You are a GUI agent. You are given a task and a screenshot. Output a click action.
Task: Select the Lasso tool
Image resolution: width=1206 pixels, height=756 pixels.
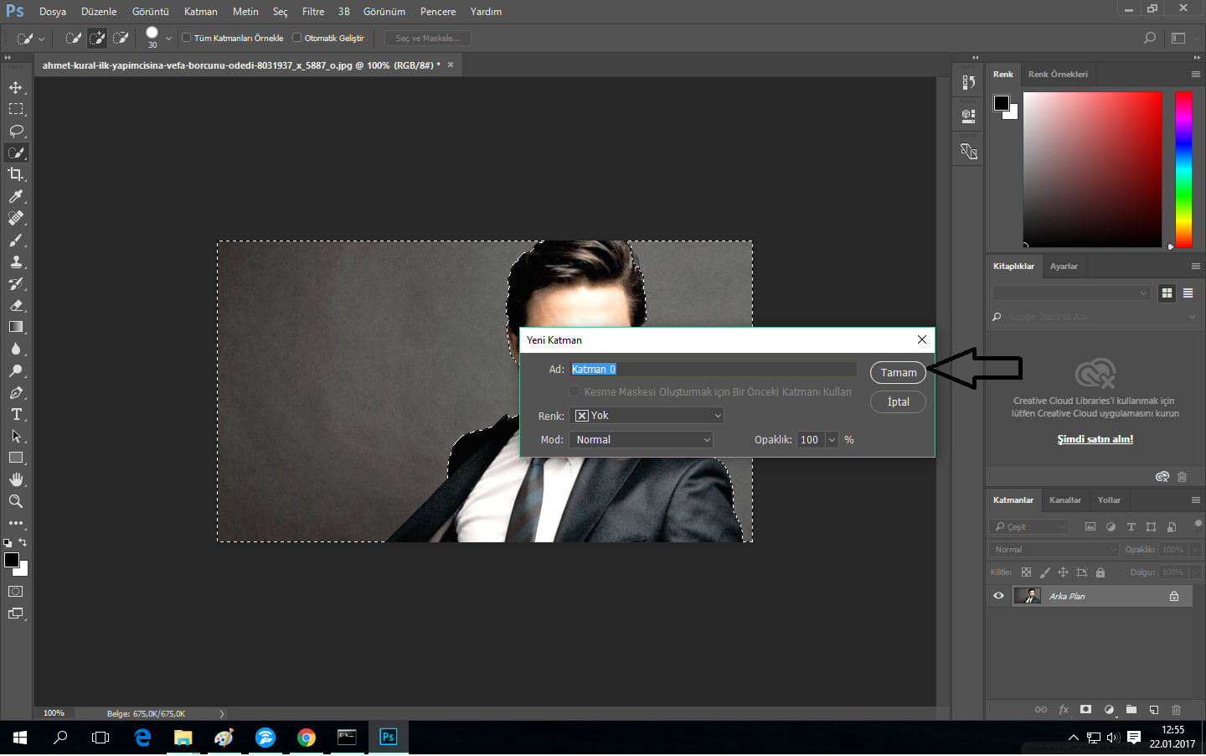point(16,131)
